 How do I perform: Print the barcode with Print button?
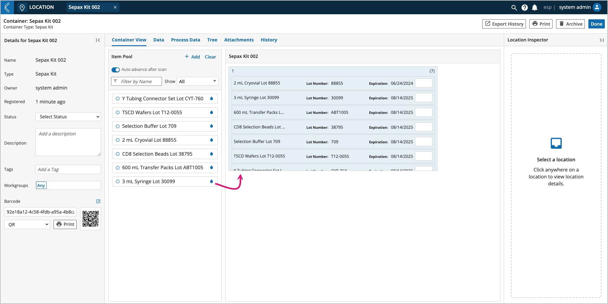65,224
